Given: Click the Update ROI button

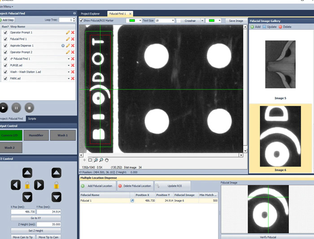Looking at the screenshot, I should 173,186.
